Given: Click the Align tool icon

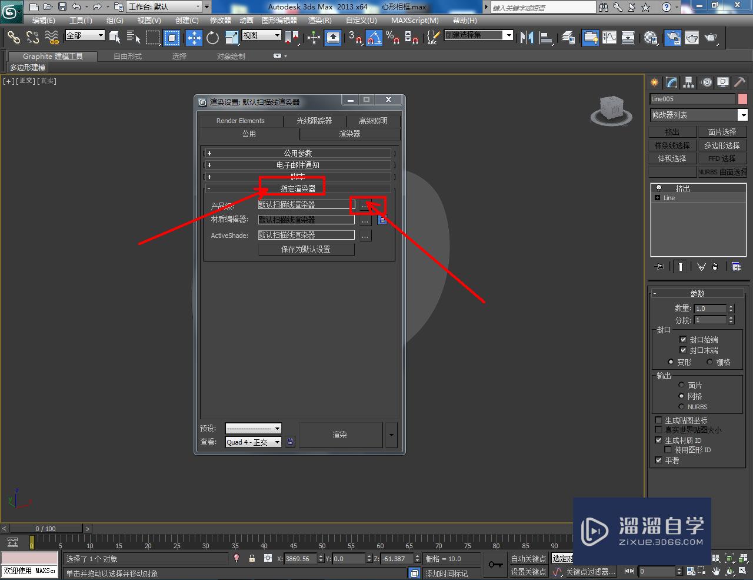Looking at the screenshot, I should tap(546, 38).
